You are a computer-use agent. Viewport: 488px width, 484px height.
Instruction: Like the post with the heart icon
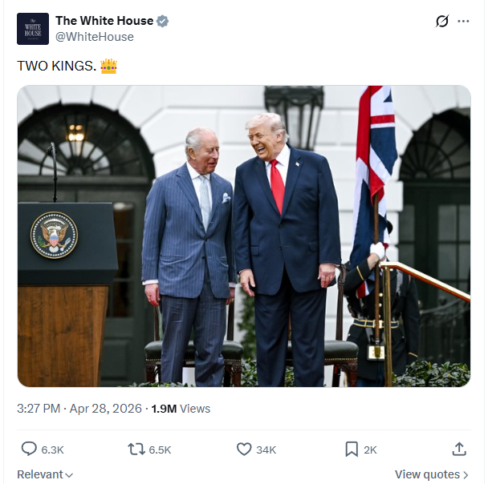click(244, 450)
